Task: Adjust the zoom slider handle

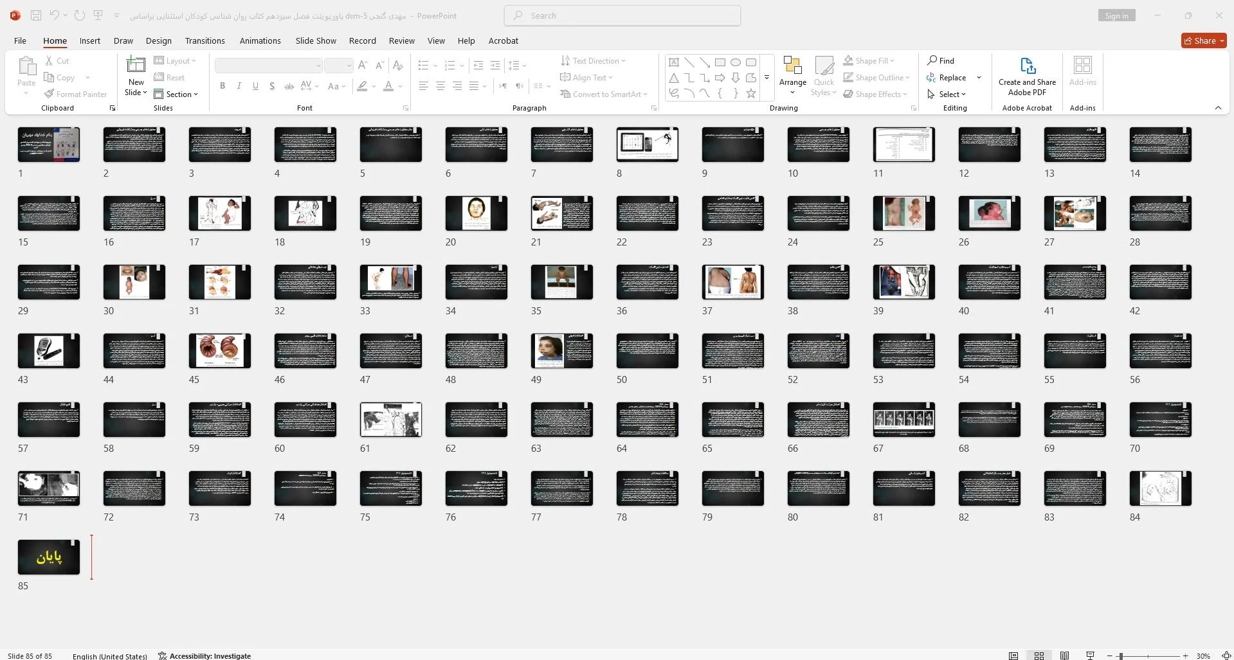Action: (x=1121, y=656)
